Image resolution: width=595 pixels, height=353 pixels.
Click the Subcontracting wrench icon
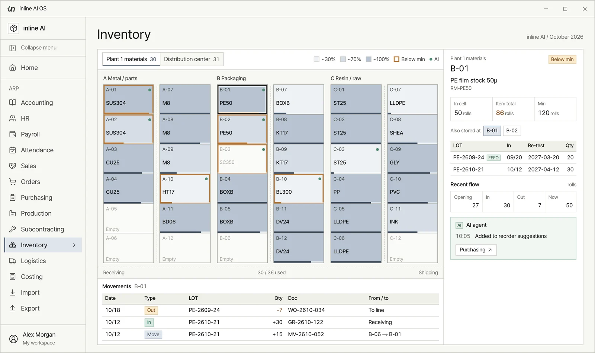pyautogui.click(x=13, y=229)
